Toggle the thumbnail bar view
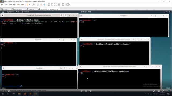The width and height of the screenshot is (172, 96). [x=52, y=5]
